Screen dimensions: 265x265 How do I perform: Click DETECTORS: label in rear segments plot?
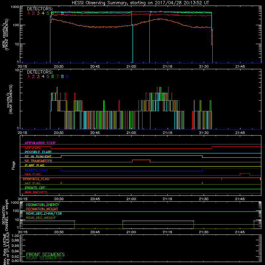click(x=40, y=72)
